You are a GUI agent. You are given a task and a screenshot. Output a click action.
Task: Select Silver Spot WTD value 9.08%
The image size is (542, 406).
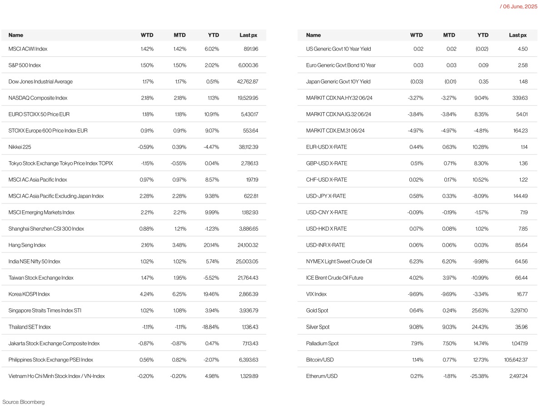pyautogui.click(x=416, y=327)
